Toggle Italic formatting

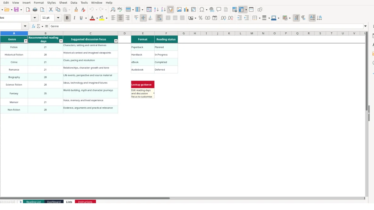(74, 18)
